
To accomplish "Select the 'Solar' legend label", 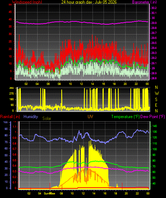I will point(47,118).
